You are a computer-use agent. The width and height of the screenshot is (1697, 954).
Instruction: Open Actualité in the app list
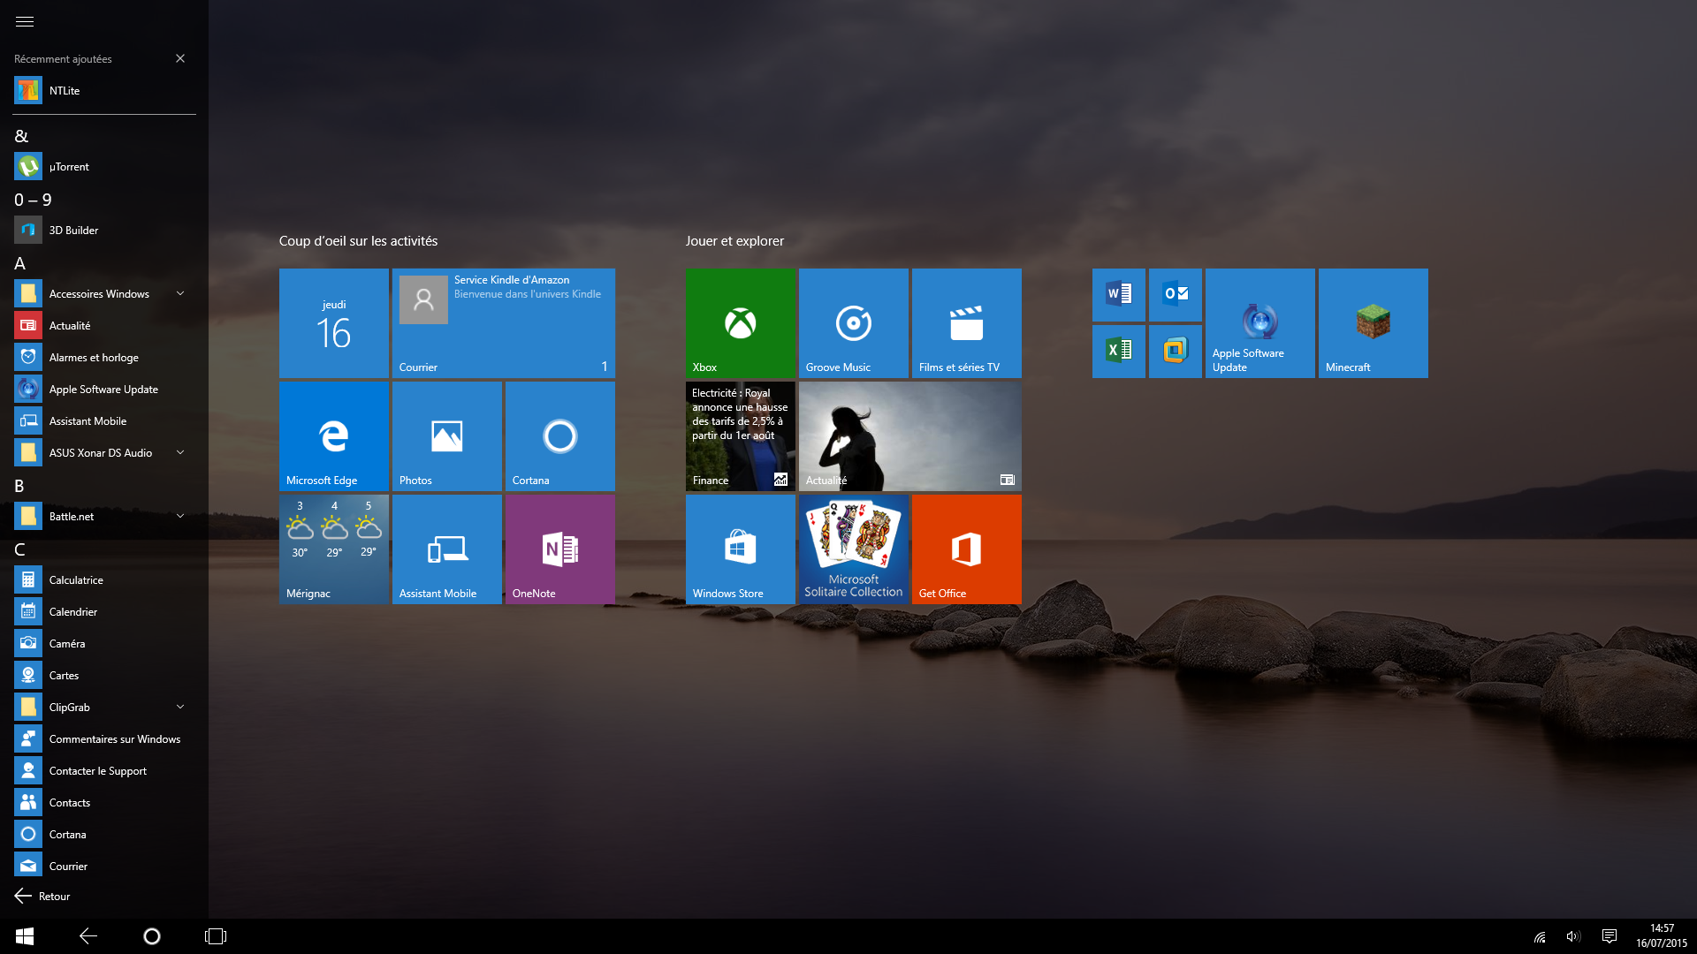(104, 325)
